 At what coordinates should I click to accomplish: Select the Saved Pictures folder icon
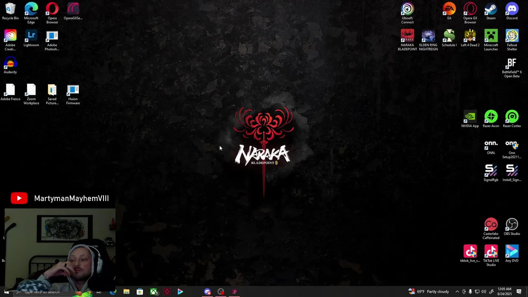tap(52, 94)
